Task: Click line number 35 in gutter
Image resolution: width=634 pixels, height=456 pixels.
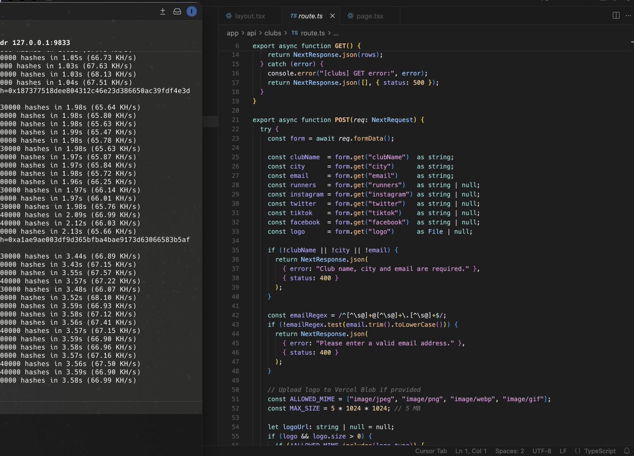Action: [236, 250]
